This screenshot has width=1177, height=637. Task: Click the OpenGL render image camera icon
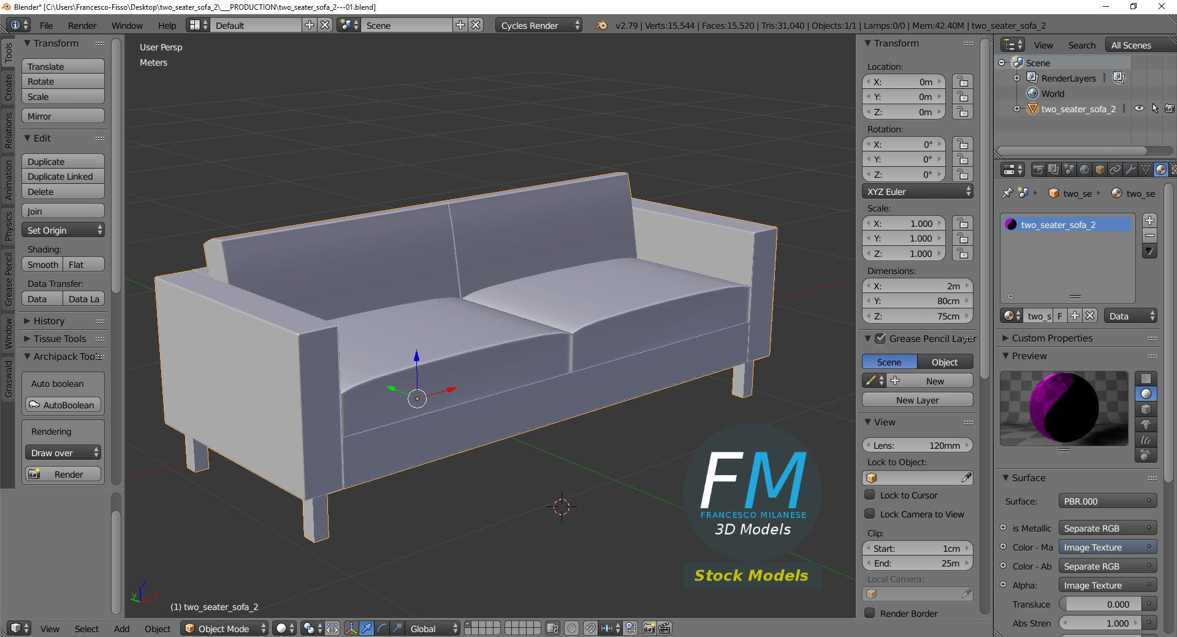coord(649,628)
